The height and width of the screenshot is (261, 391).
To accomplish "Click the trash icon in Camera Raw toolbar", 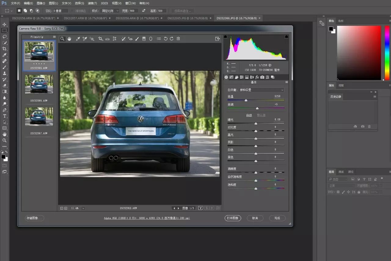I will coord(178,39).
